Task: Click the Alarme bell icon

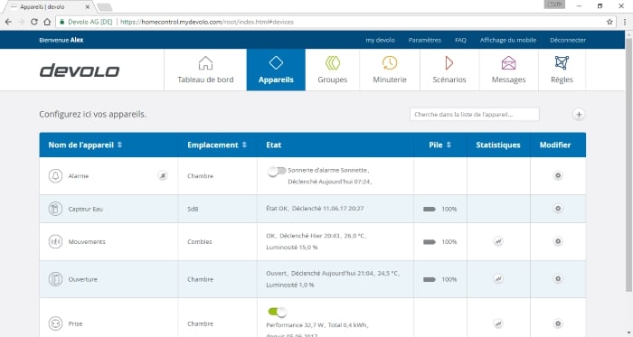Action: pos(55,176)
